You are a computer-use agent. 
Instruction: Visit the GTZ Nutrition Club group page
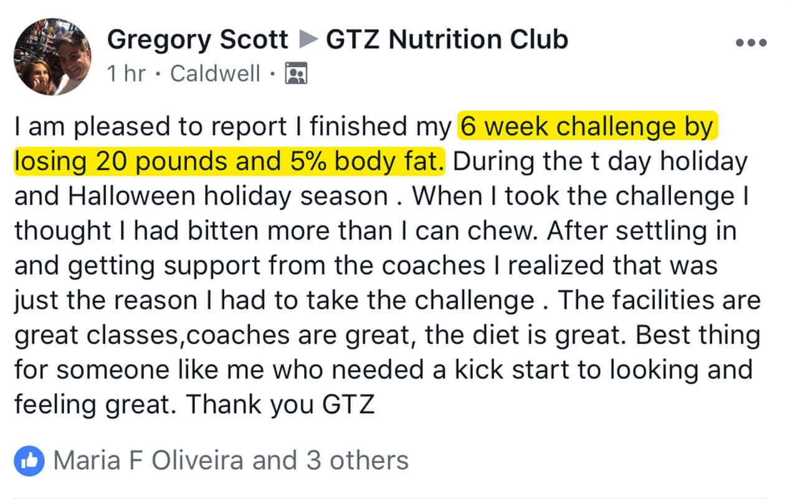coord(447,40)
